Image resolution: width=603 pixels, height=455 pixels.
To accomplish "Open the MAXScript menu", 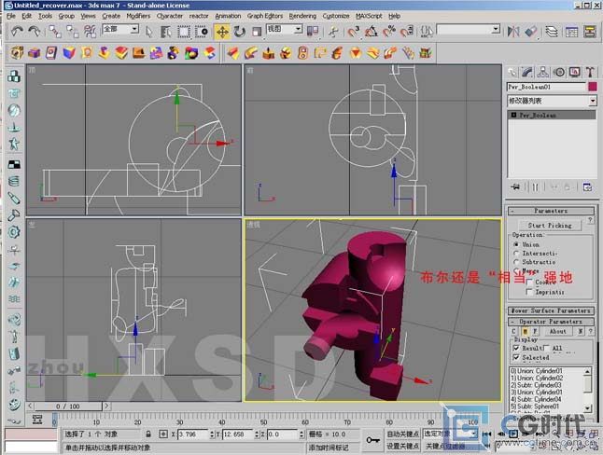I will click(x=369, y=16).
